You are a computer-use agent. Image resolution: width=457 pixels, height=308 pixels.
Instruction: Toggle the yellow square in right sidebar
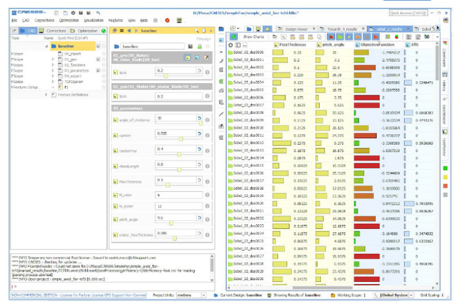[445, 177]
